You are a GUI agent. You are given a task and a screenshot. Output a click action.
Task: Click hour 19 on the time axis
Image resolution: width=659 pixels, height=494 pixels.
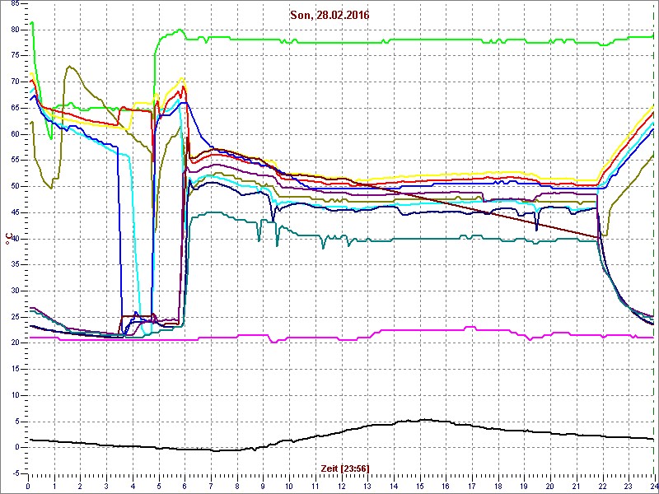pos(525,486)
